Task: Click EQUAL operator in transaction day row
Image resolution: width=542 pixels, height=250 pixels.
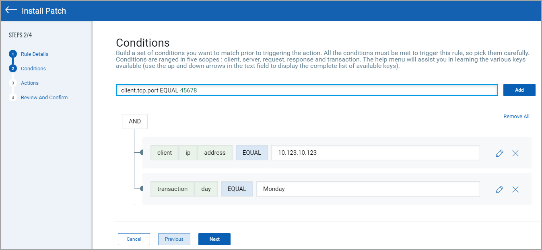Action: 237,189
